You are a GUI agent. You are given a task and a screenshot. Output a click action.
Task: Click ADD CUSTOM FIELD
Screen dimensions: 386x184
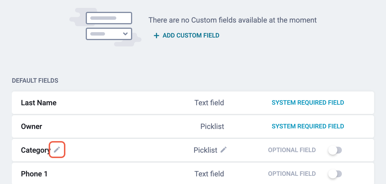tap(191, 35)
